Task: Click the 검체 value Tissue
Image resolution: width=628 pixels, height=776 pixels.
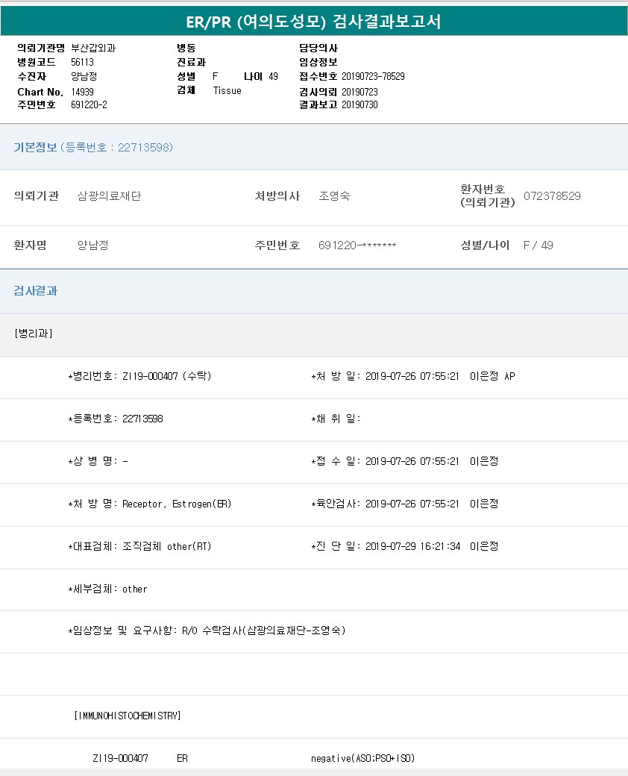Action: tap(227, 91)
